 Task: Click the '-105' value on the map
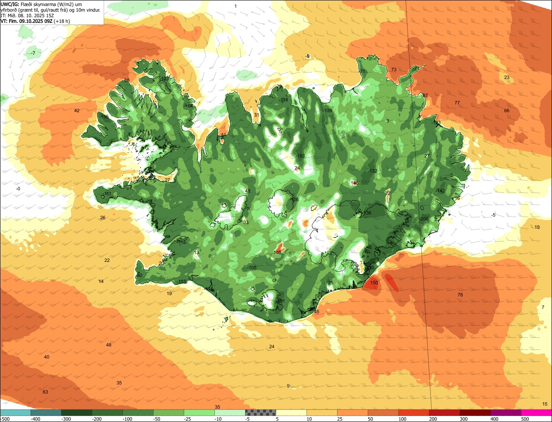252,268
